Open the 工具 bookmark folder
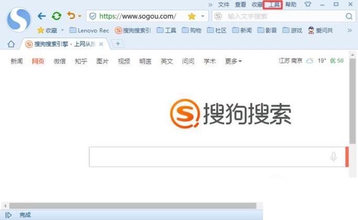This screenshot has width=358, height=220. click(x=166, y=30)
